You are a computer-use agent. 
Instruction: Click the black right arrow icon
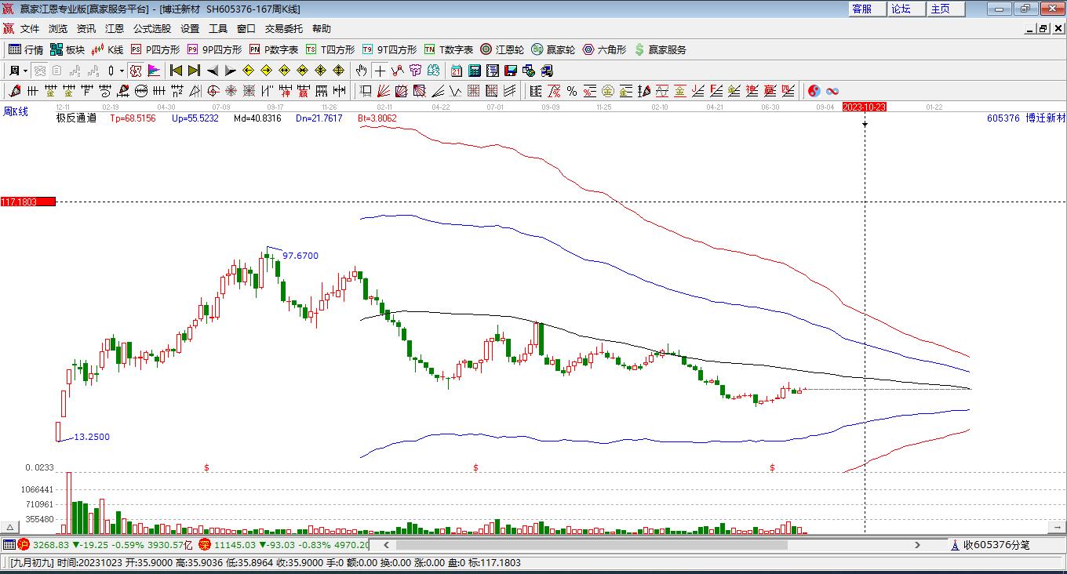pos(230,71)
